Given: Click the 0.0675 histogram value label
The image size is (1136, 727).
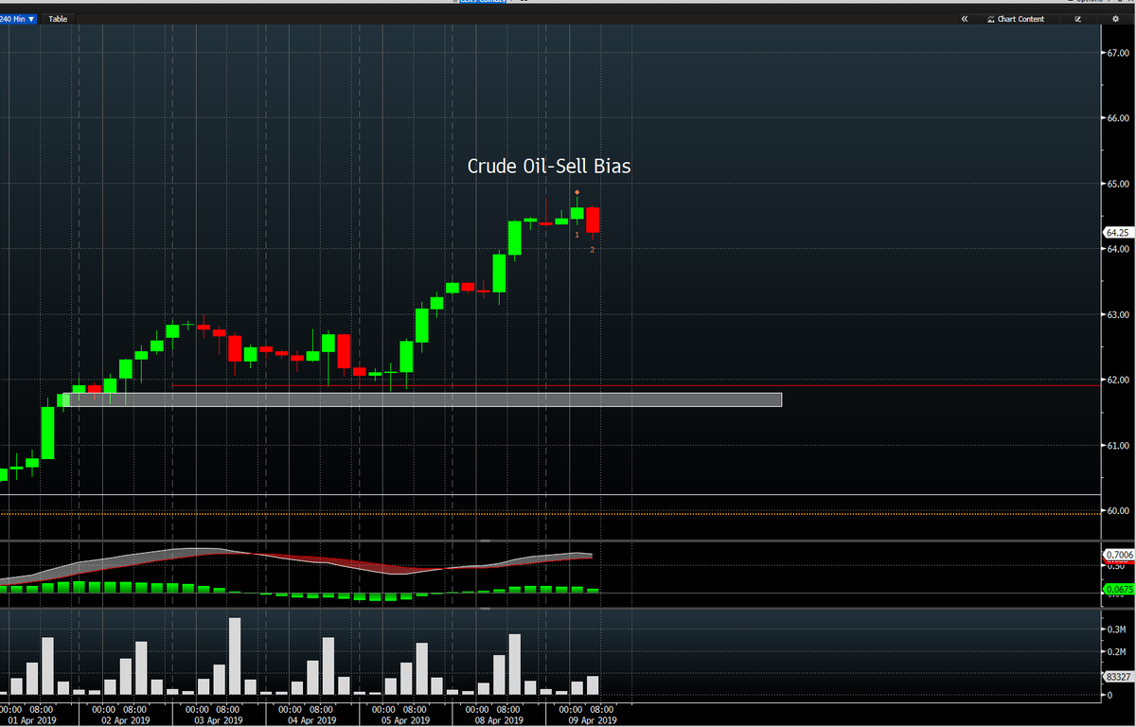Looking at the screenshot, I should (x=1117, y=589).
